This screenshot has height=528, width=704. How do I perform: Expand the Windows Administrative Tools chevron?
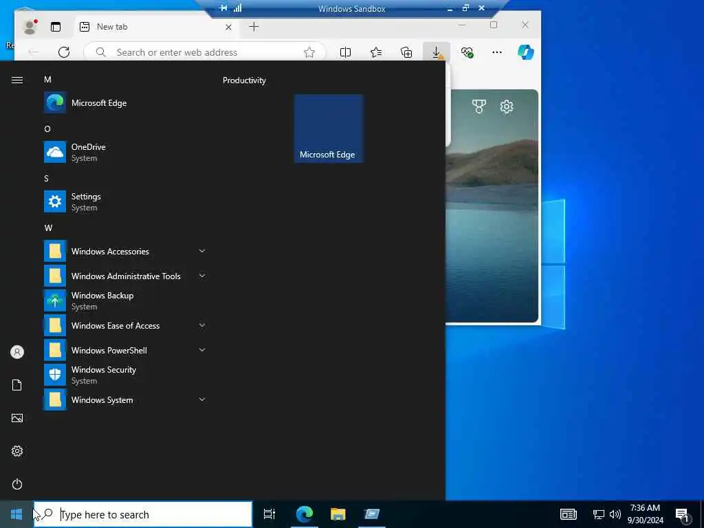tap(202, 276)
